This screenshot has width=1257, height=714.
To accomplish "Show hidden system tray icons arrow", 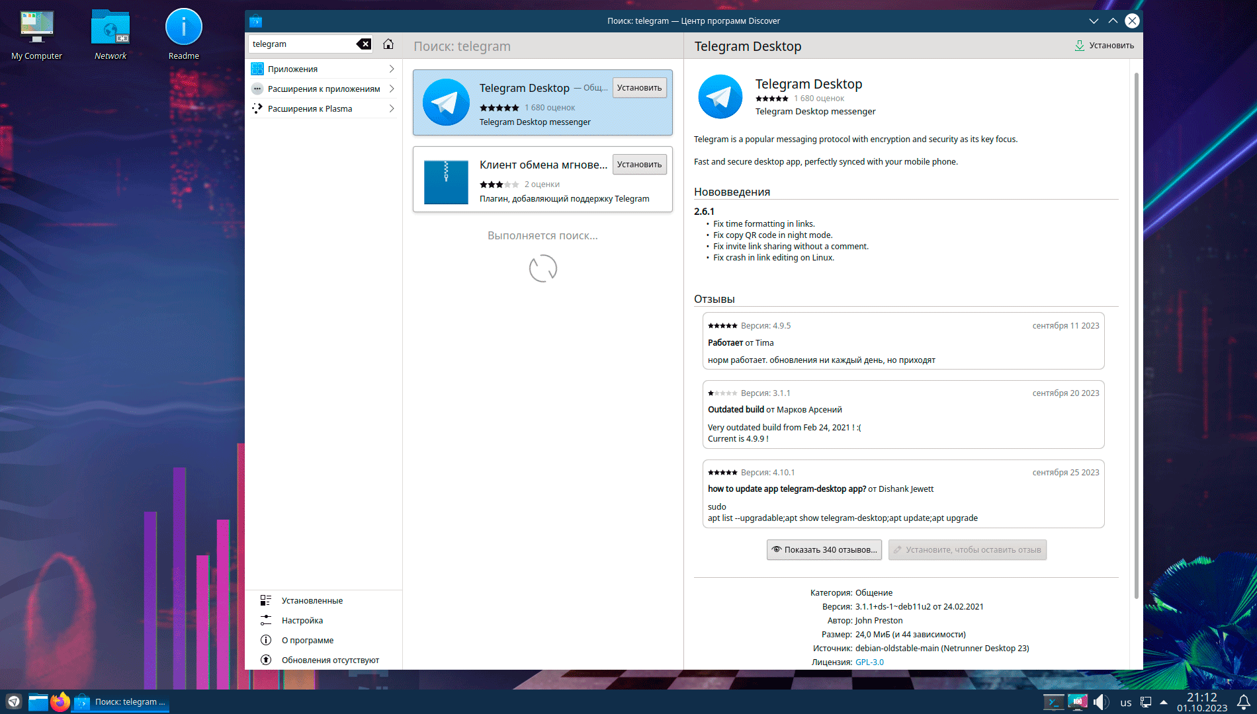I will pos(1164,702).
